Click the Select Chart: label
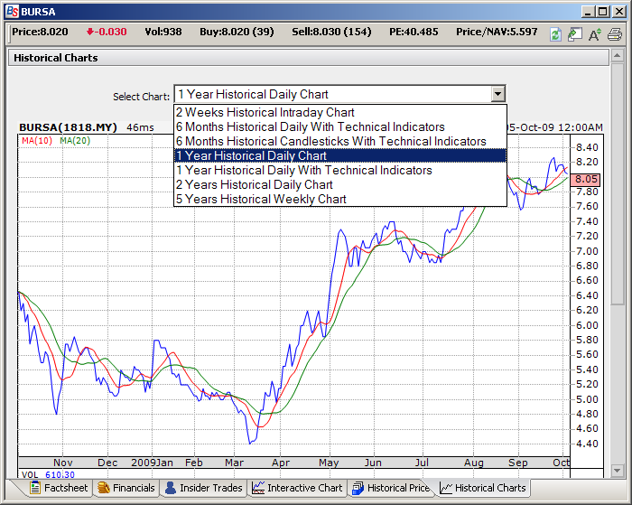The image size is (632, 505). click(141, 97)
